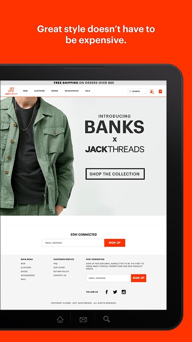This screenshot has height=342, width=192.
Task: Open the NEW menu in header
Action: [26, 91]
